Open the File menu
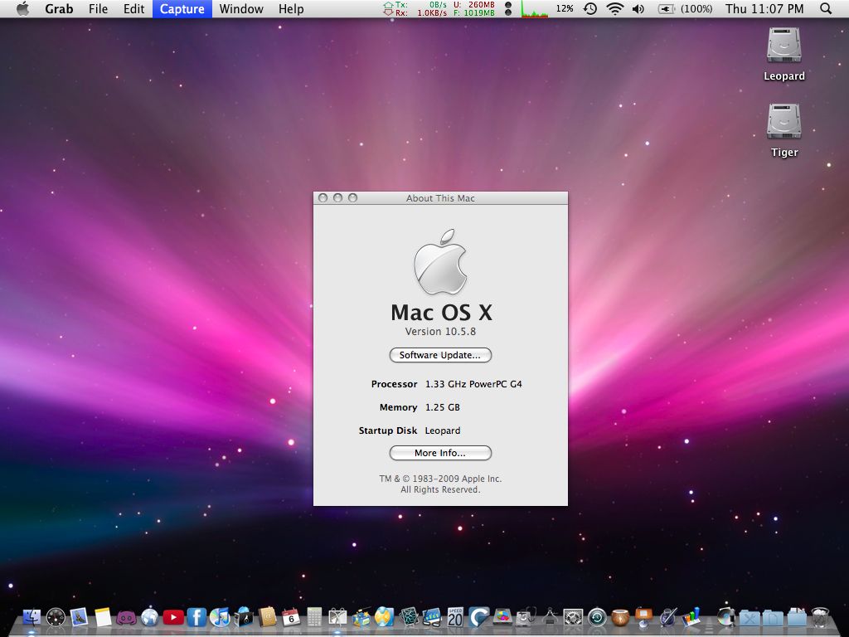Viewport: 849px width, 637px height. pyautogui.click(x=98, y=8)
